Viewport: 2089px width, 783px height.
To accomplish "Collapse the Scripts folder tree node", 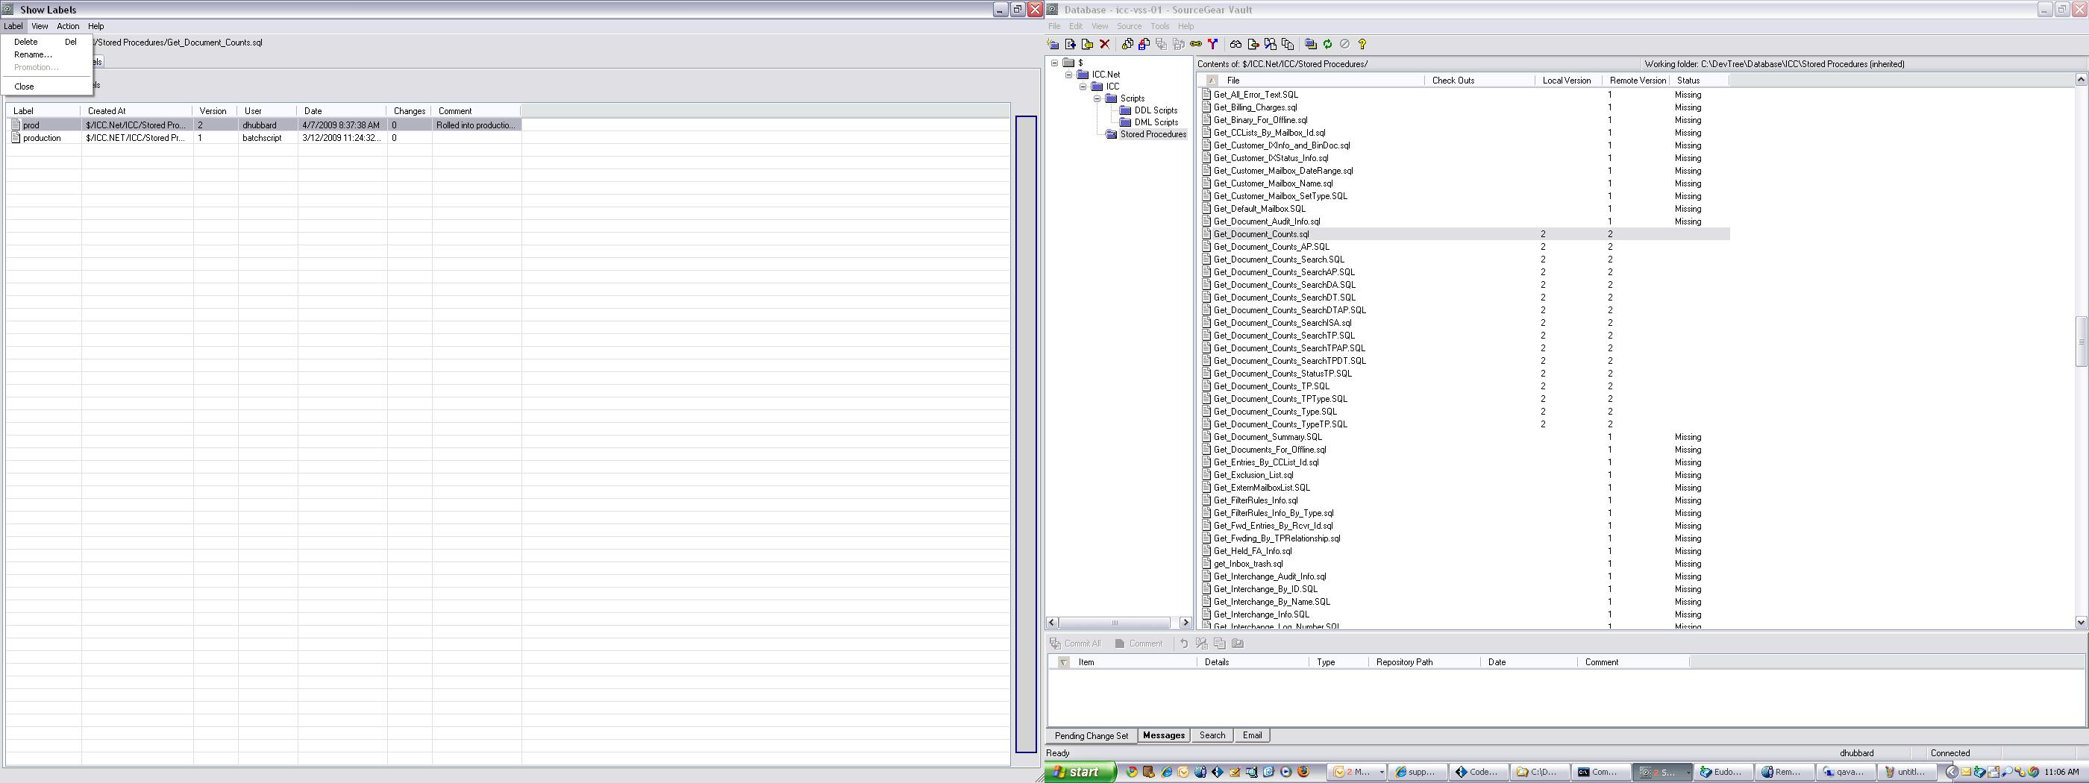I will point(1097,99).
